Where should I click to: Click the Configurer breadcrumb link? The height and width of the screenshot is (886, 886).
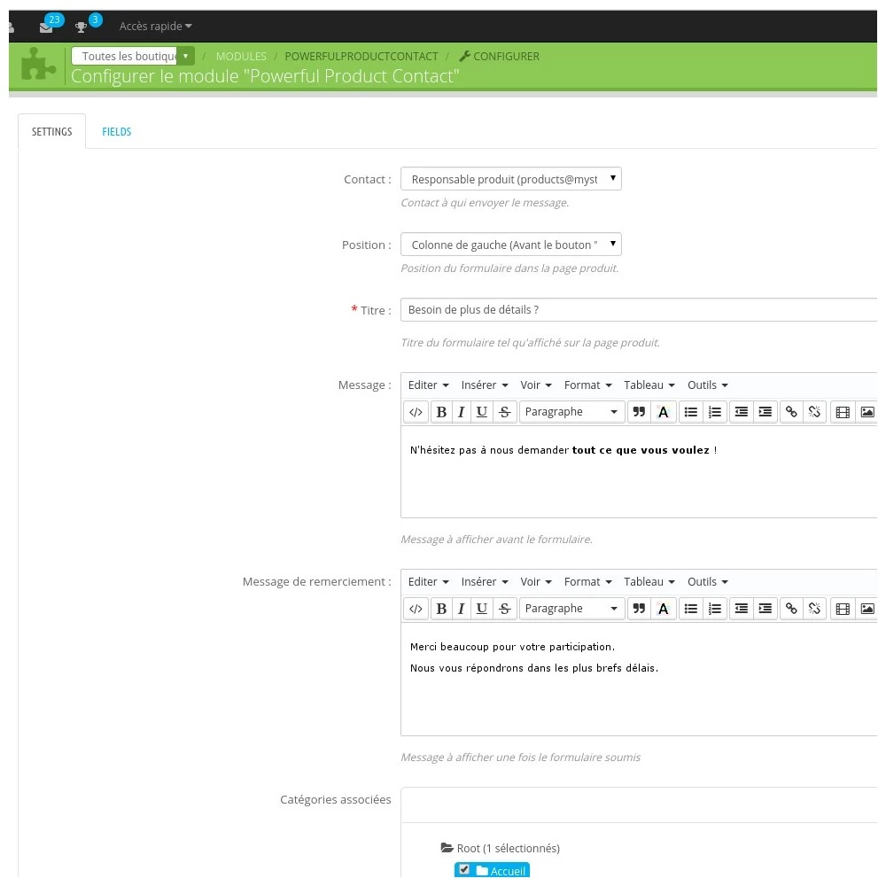(x=500, y=57)
